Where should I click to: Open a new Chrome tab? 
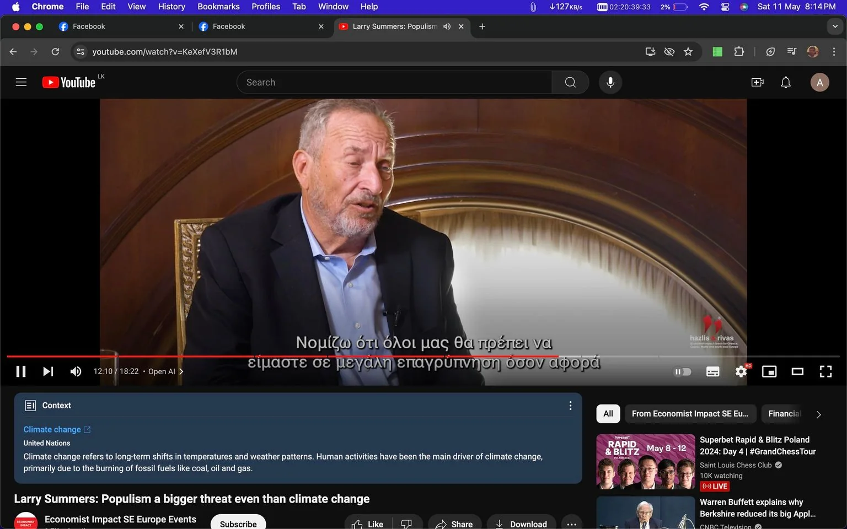(x=482, y=26)
